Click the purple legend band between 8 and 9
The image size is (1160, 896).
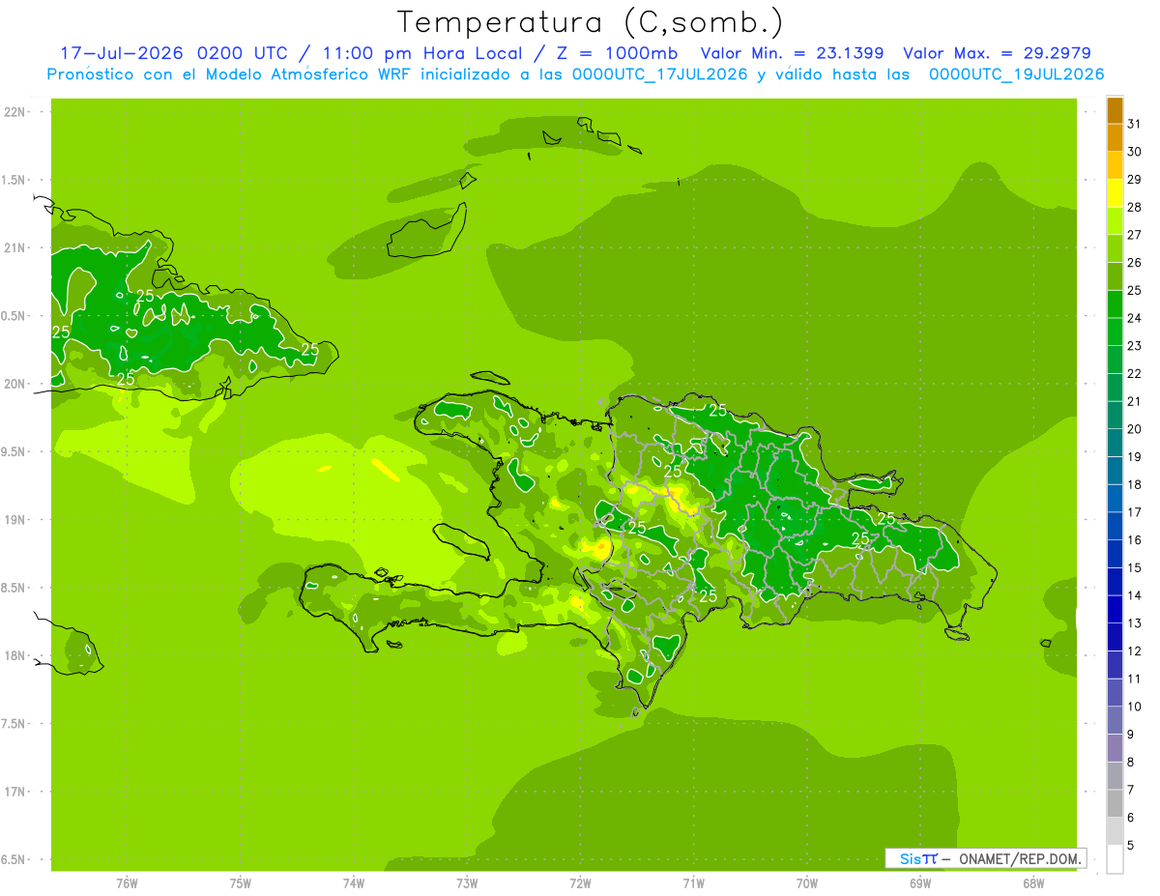pyautogui.click(x=1115, y=748)
